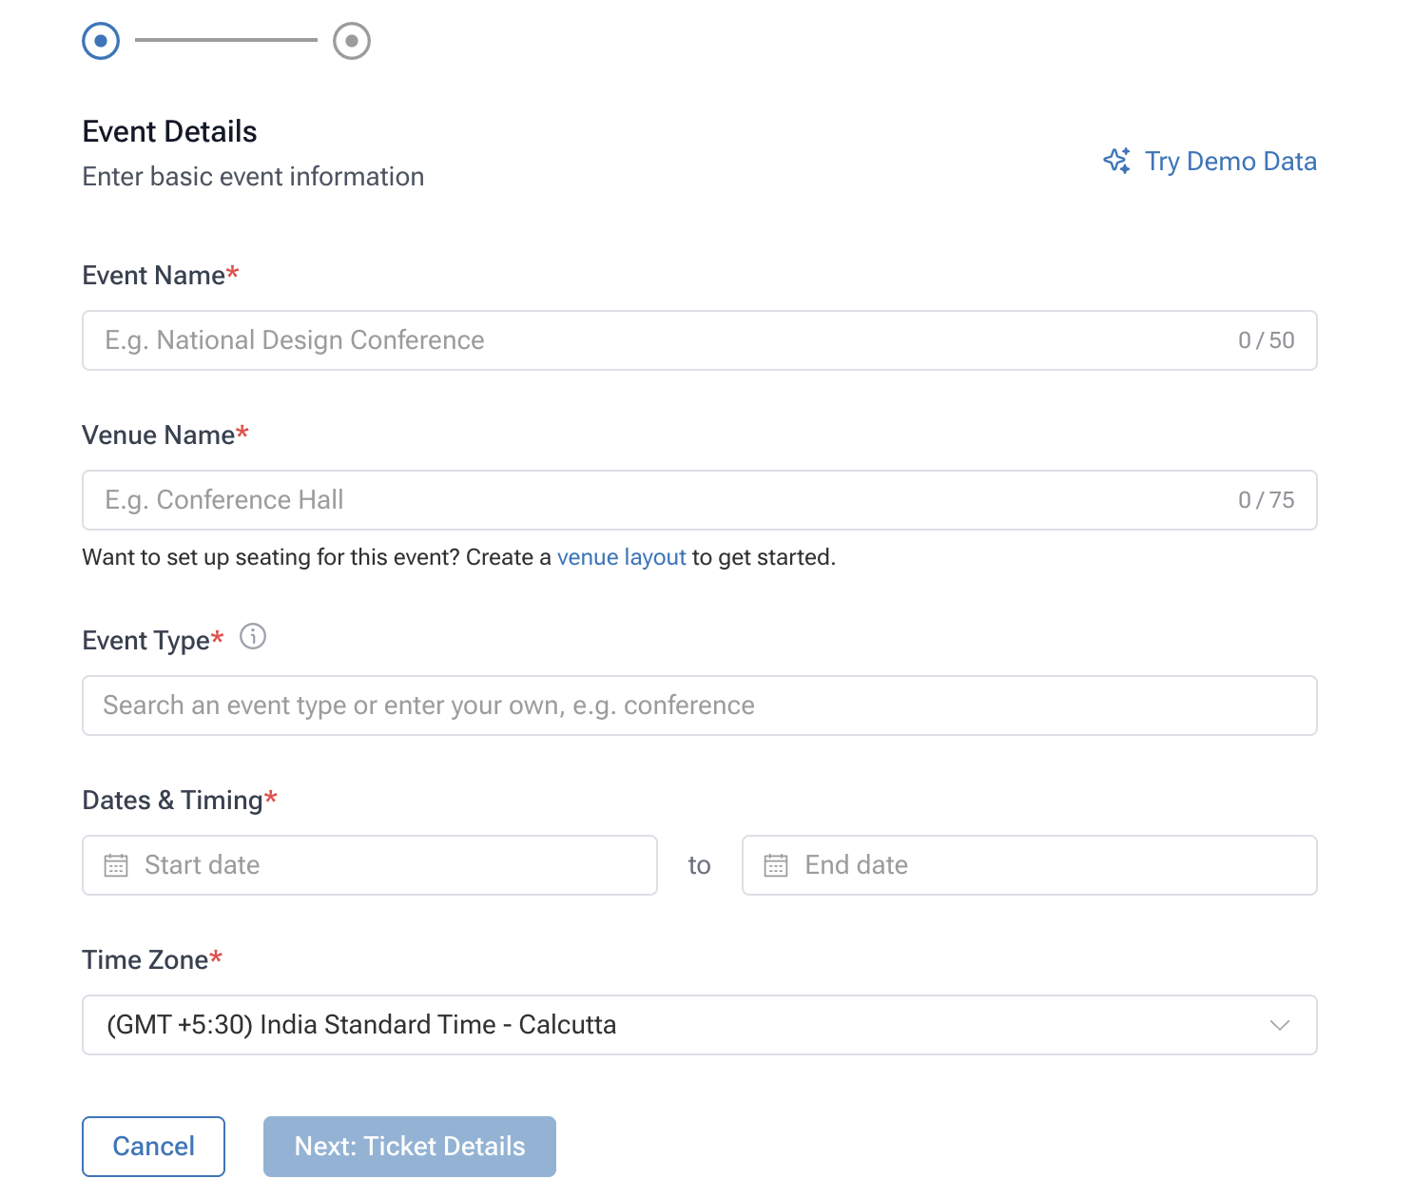Click the Start date field
The width and height of the screenshot is (1413, 1198).
coord(370,865)
